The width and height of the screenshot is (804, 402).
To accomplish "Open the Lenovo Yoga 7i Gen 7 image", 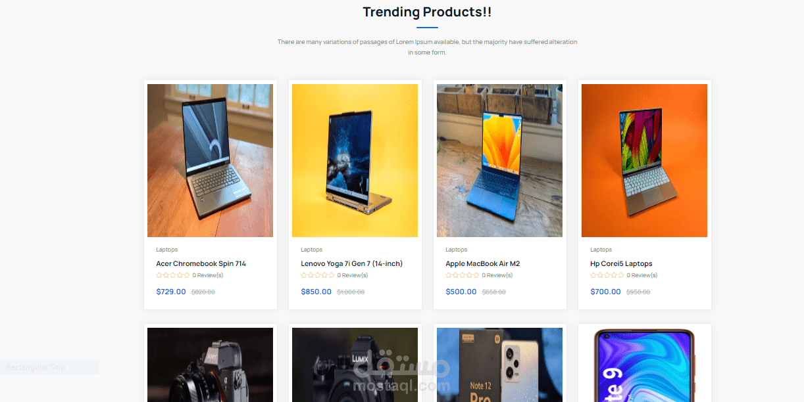I will pos(355,160).
